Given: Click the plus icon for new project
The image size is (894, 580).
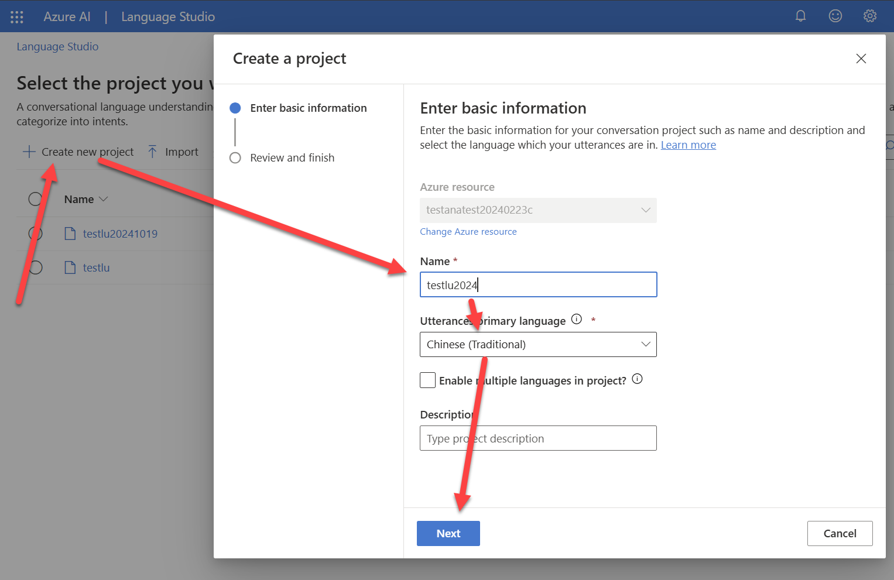Looking at the screenshot, I should coord(29,152).
